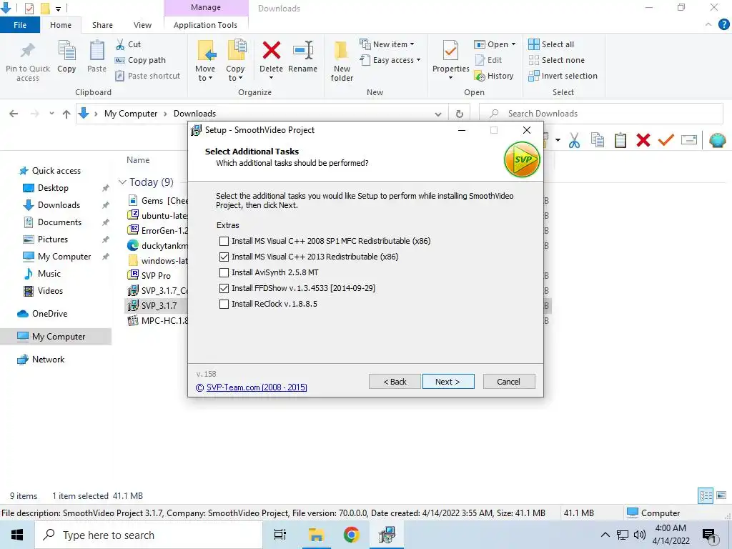Select Pictures in the navigation pane
The image size is (732, 549).
[x=53, y=239]
